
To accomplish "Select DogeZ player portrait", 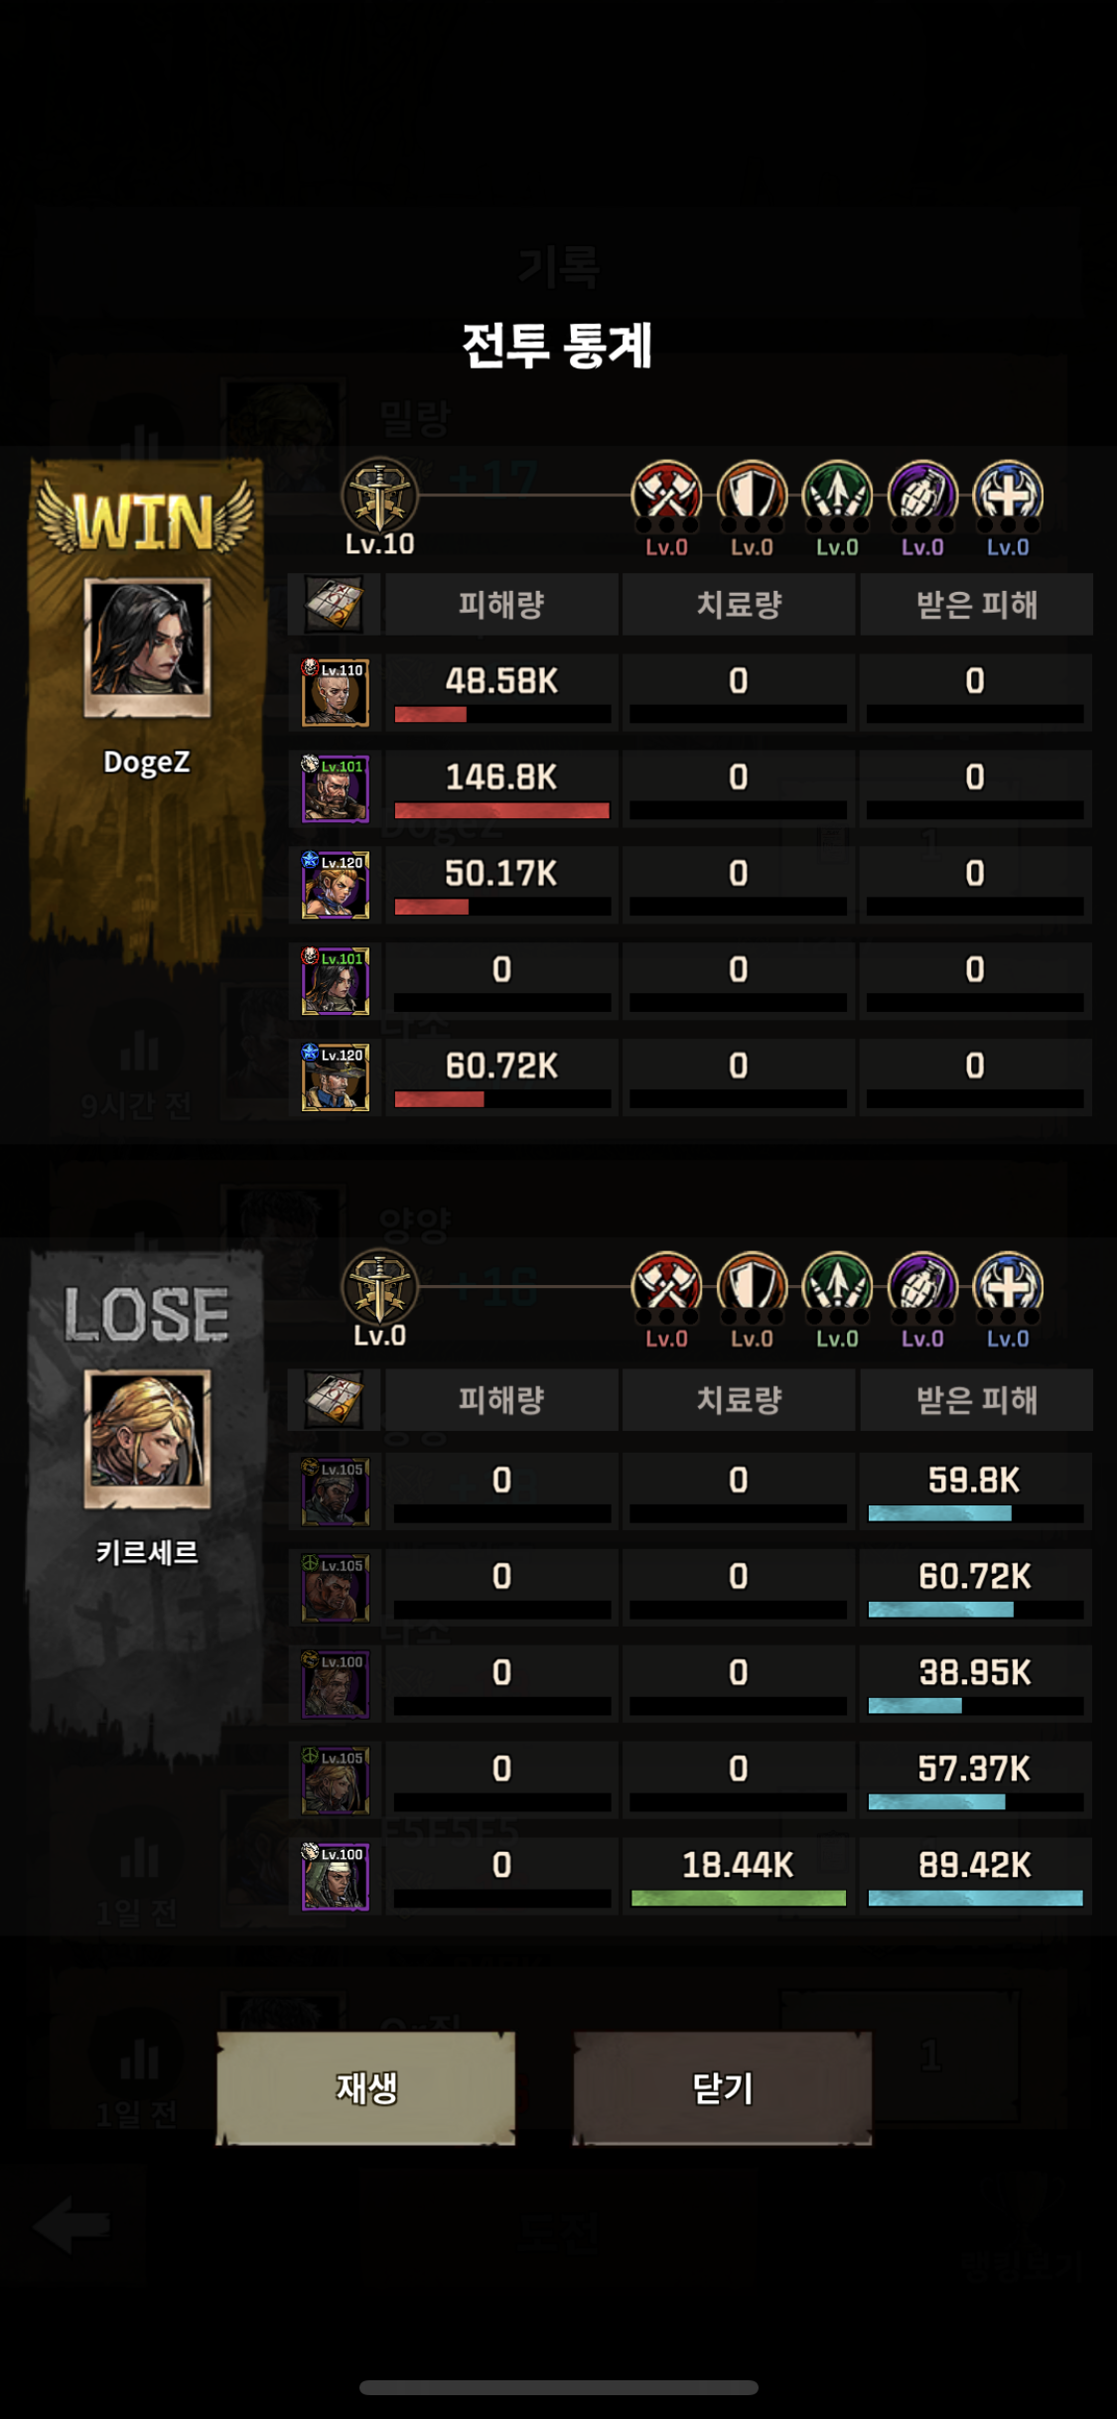I will click(x=147, y=647).
